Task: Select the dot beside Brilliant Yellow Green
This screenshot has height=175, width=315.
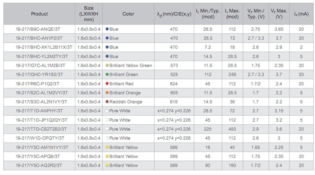Action: pyautogui.click(x=107, y=65)
